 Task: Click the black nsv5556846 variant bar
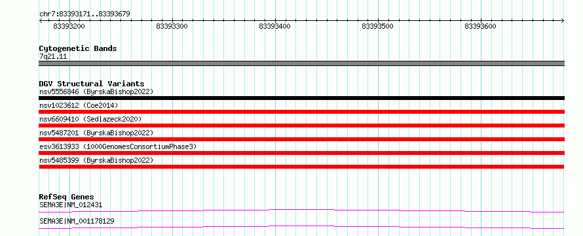tap(301, 98)
